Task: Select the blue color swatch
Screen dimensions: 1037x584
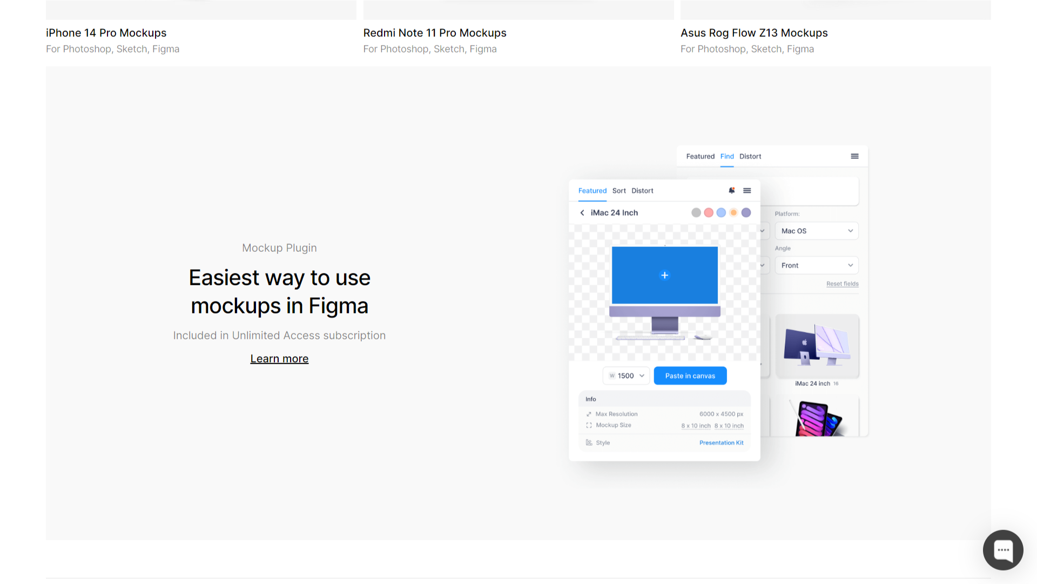Action: click(721, 213)
